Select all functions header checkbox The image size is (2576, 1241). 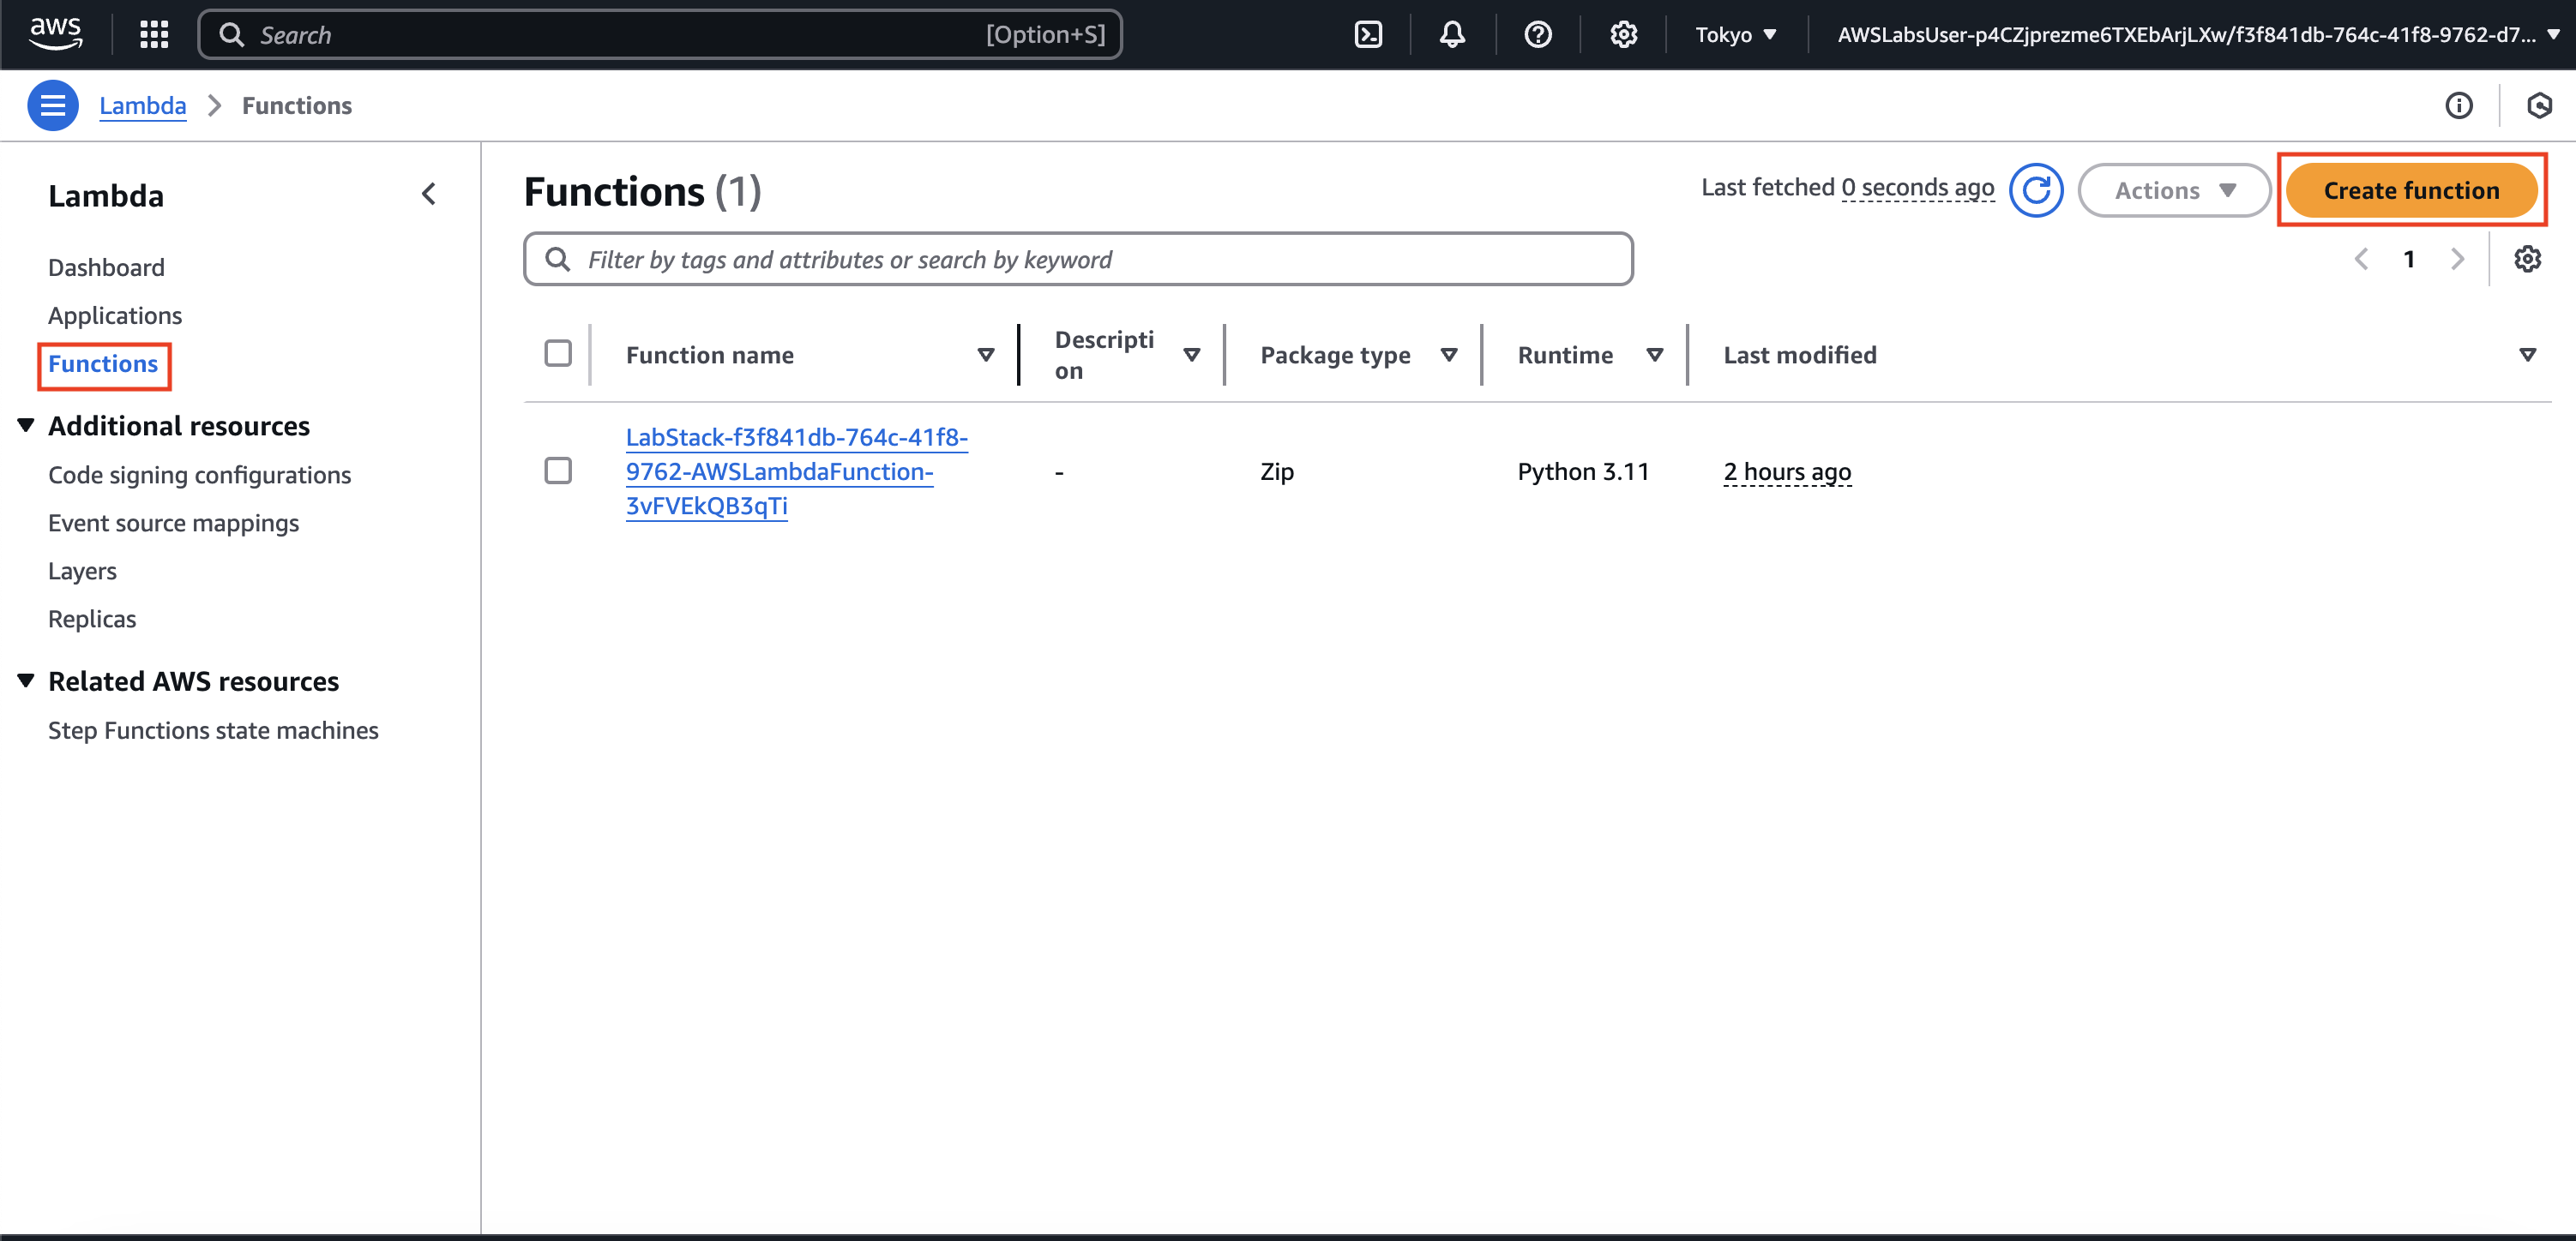coord(558,354)
